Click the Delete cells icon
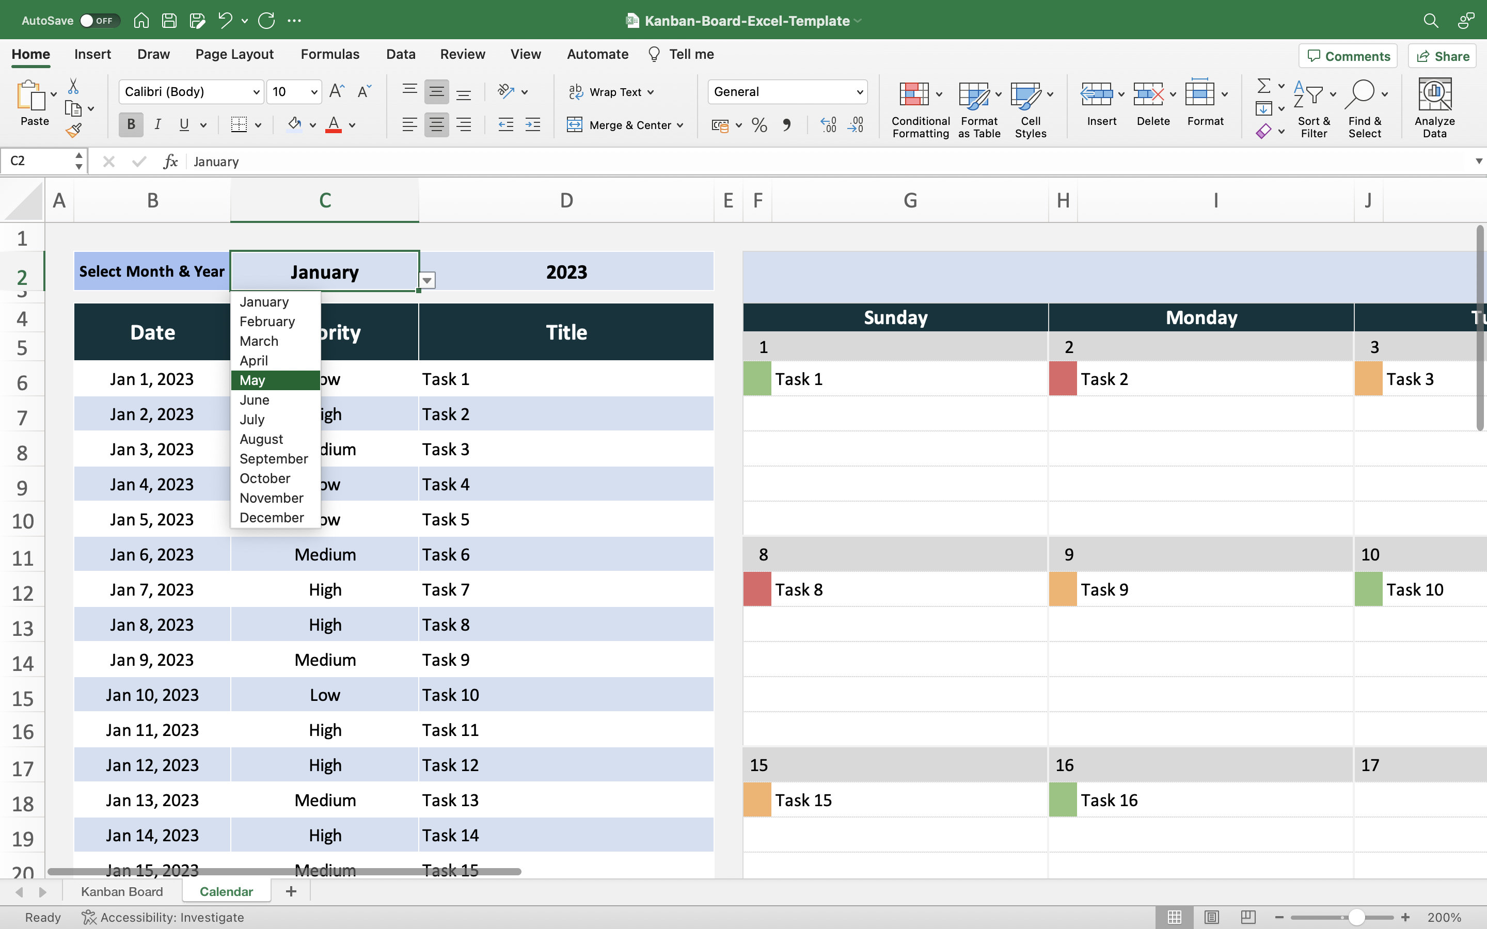Viewport: 1487px width, 929px height. pyautogui.click(x=1148, y=93)
